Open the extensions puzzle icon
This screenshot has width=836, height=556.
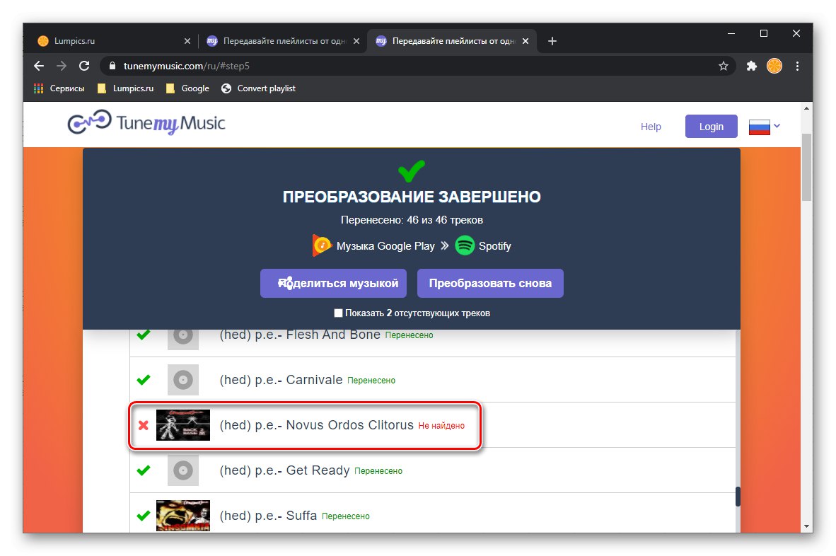pos(751,66)
